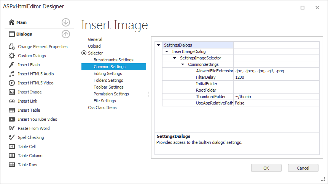
Task: Collapse the InsertImageDialog property node
Action: [167, 51]
